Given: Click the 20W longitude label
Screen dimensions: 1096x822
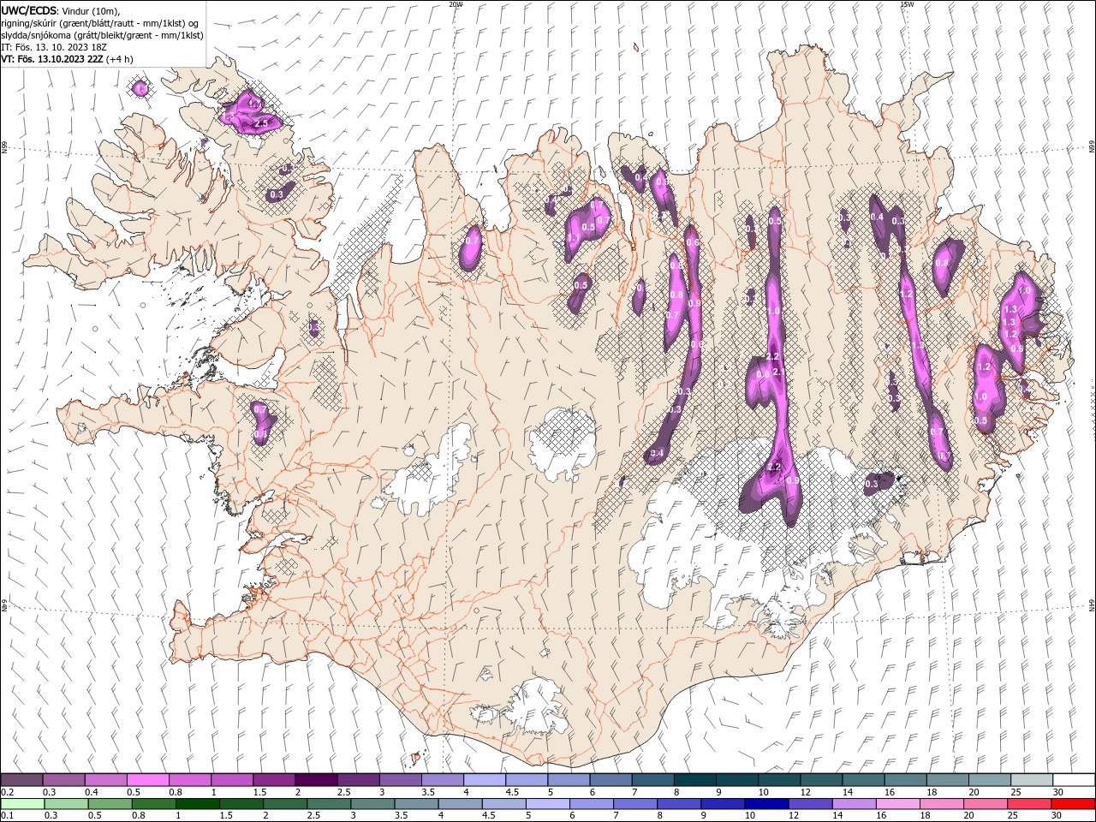Looking at the screenshot, I should 456,4.
